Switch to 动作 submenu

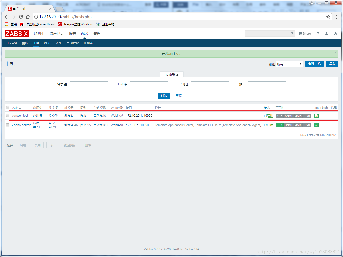click(58, 43)
